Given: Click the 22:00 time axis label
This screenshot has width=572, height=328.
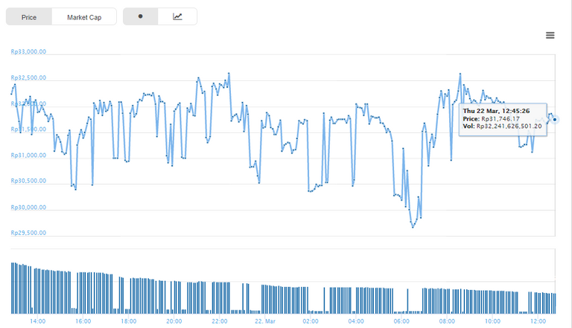Looking at the screenshot, I should (x=220, y=321).
